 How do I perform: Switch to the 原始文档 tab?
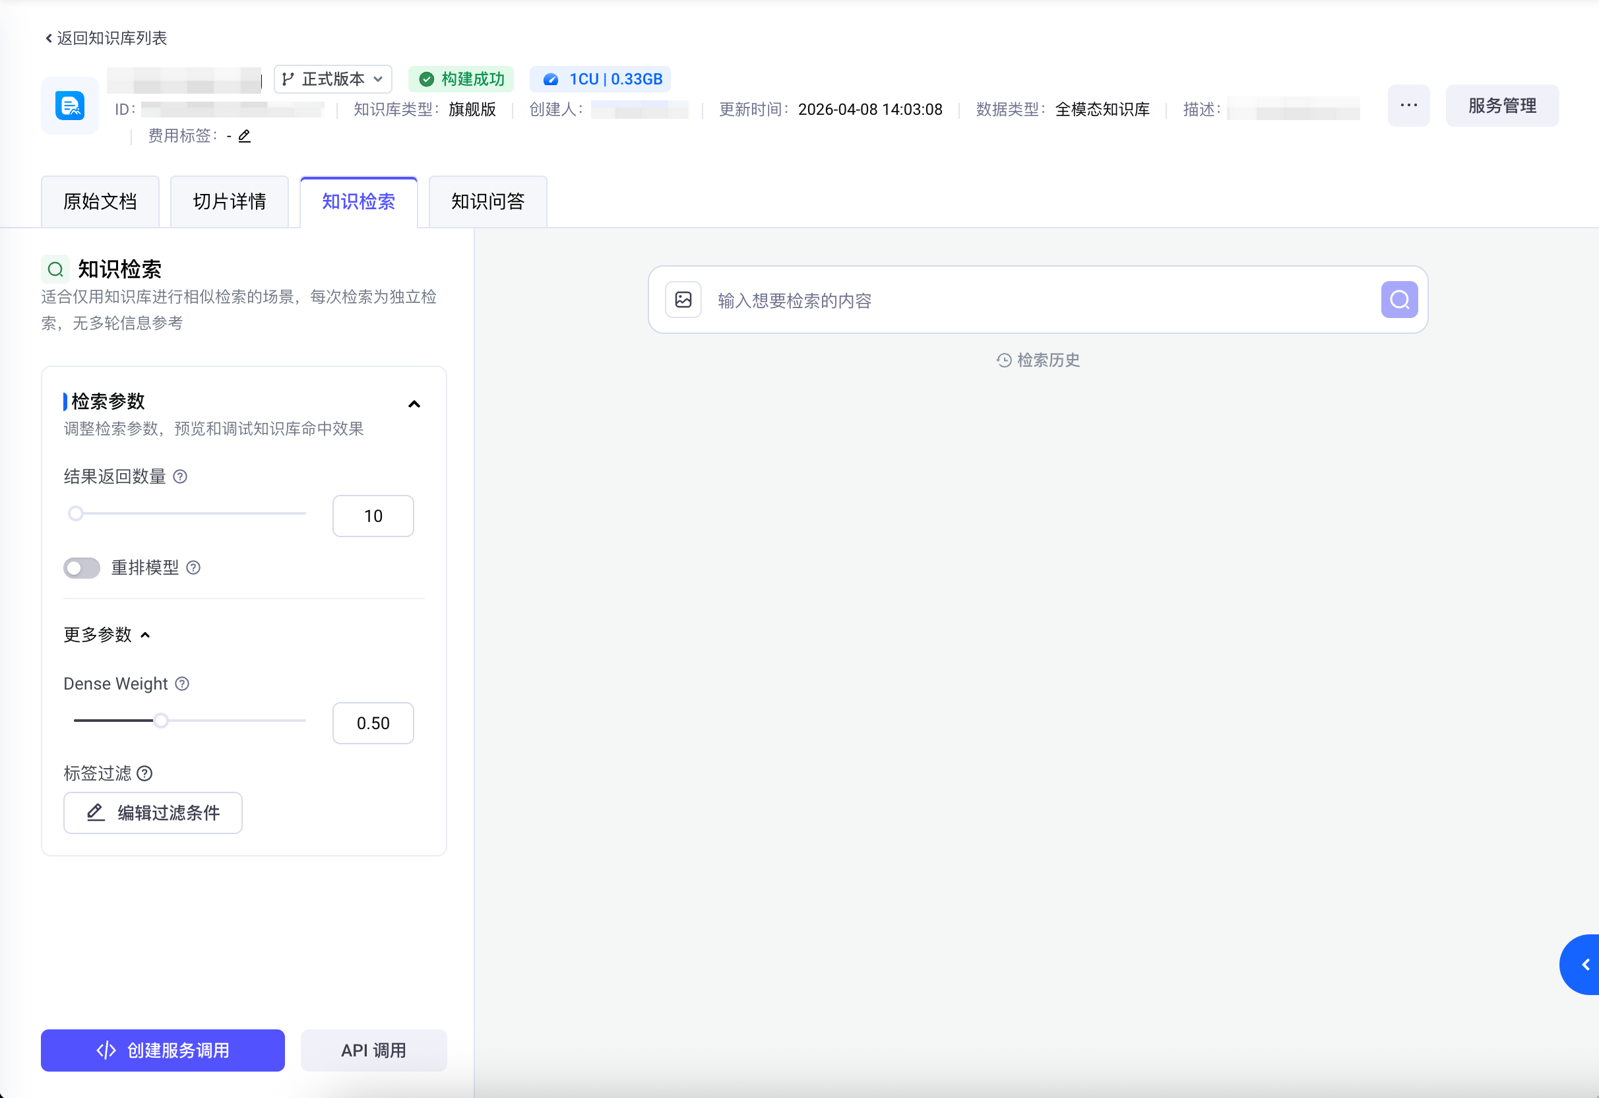click(100, 201)
